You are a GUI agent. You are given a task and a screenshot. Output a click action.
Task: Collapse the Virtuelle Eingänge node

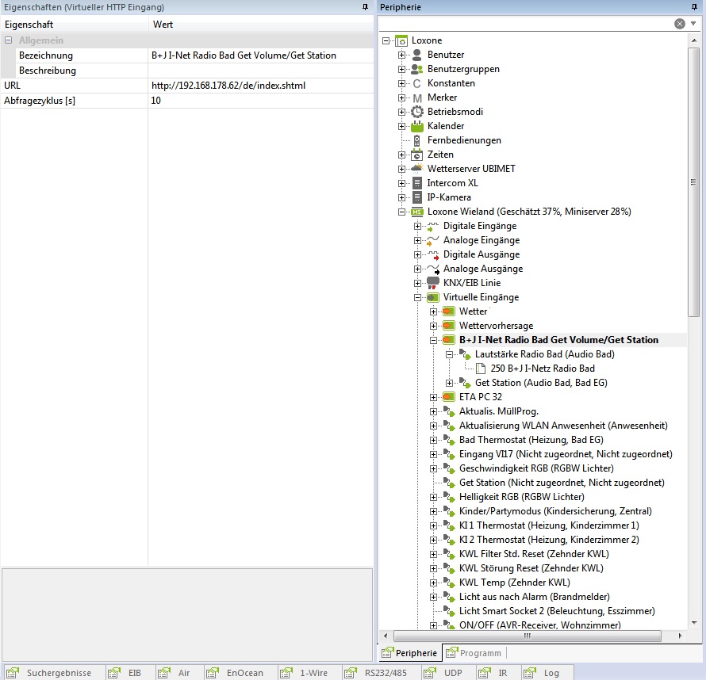pyautogui.click(x=418, y=298)
